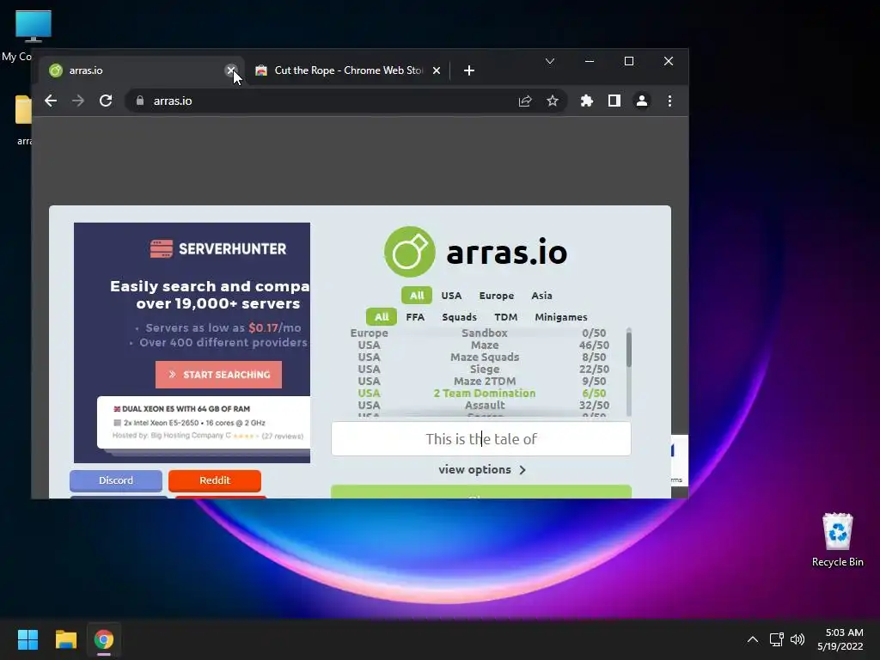Click the arras.io address bar URL

pyautogui.click(x=173, y=101)
